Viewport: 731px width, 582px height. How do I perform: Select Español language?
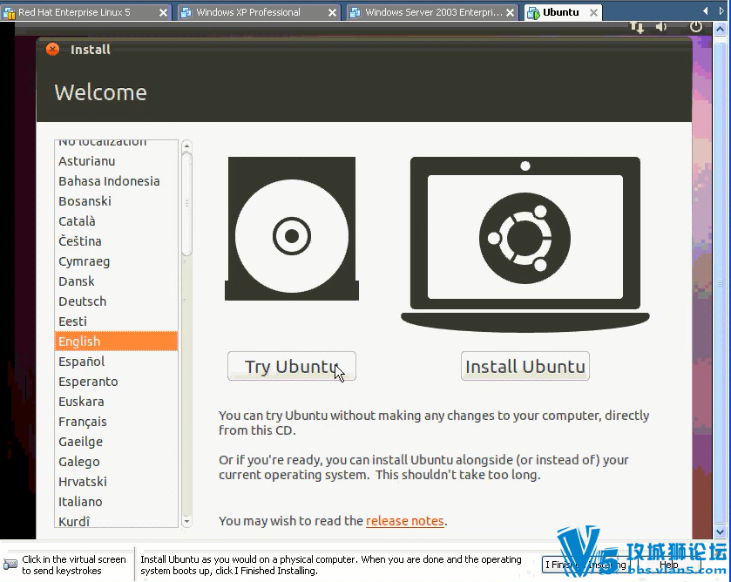coord(116,362)
